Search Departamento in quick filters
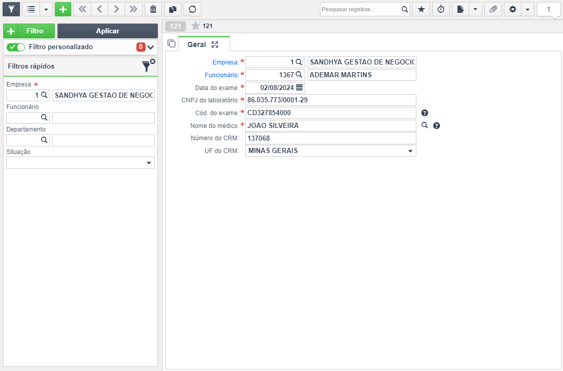The width and height of the screenshot is (563, 371). pyautogui.click(x=44, y=140)
